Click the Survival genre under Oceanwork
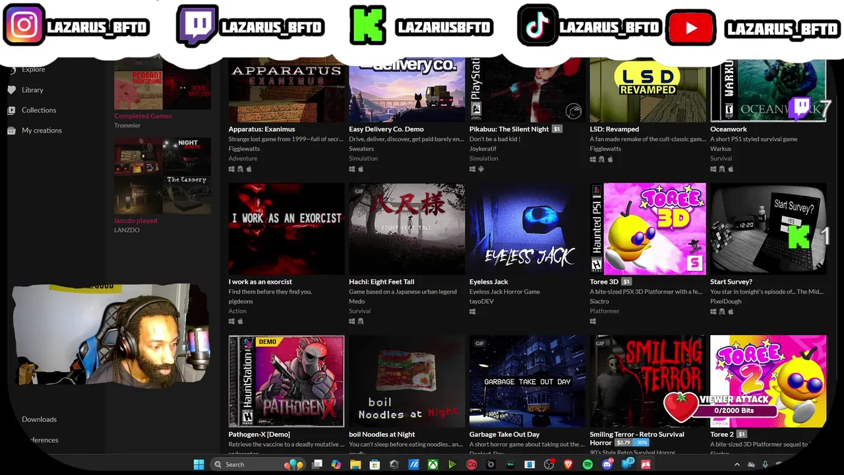This screenshot has height=475, width=844. point(721,158)
